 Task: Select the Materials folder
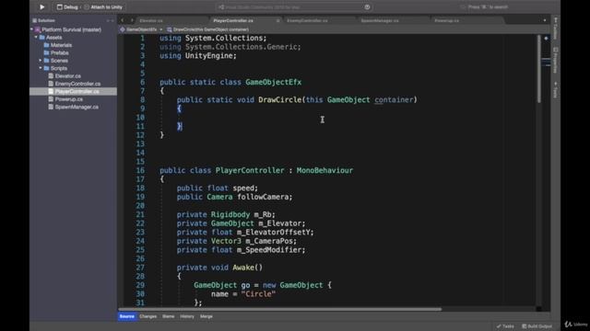click(61, 45)
